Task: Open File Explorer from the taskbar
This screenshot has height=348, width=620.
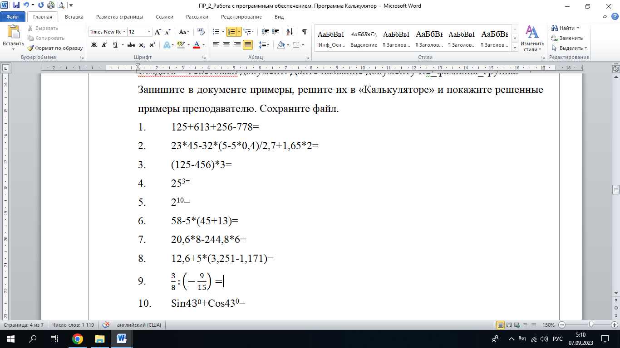Action: click(99, 339)
